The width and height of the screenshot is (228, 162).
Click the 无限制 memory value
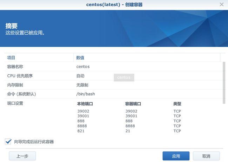coord(82,85)
